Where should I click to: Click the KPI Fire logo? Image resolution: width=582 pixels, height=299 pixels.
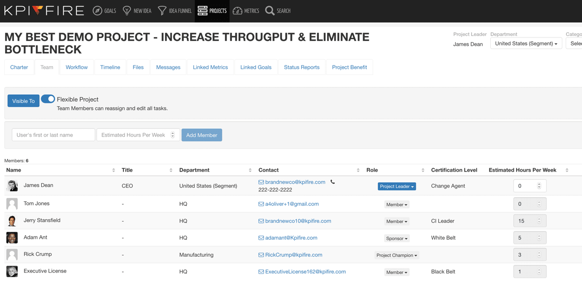pyautogui.click(x=44, y=11)
